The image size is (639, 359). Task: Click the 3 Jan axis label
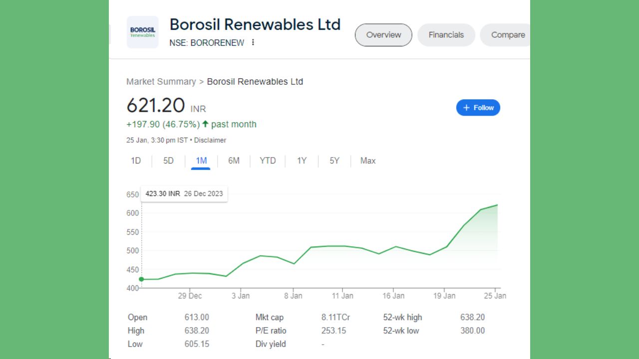point(240,296)
